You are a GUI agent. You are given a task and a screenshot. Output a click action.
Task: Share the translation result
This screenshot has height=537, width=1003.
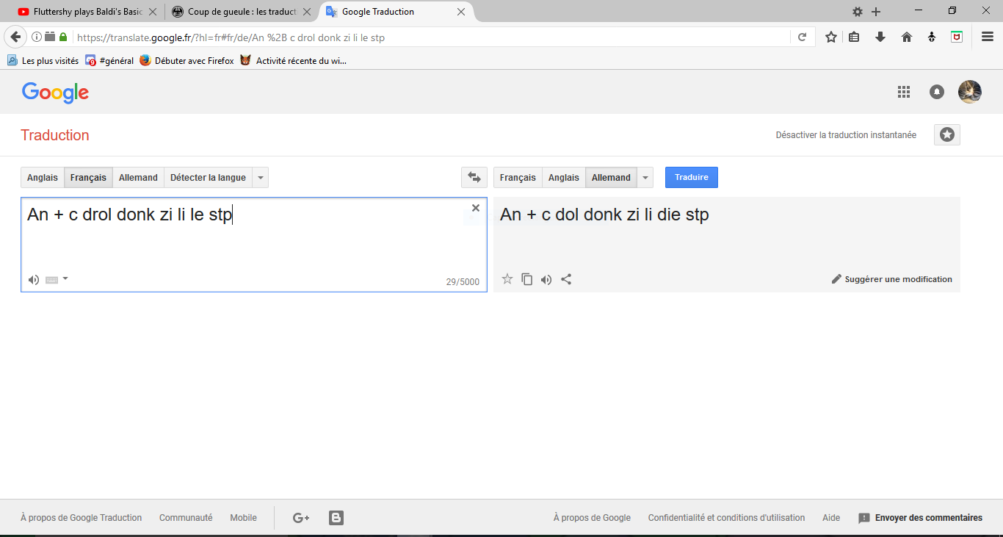[x=566, y=279]
